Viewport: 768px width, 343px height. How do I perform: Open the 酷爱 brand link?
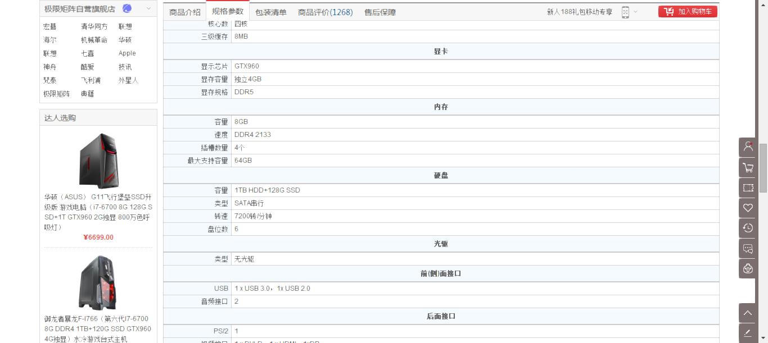click(87, 67)
